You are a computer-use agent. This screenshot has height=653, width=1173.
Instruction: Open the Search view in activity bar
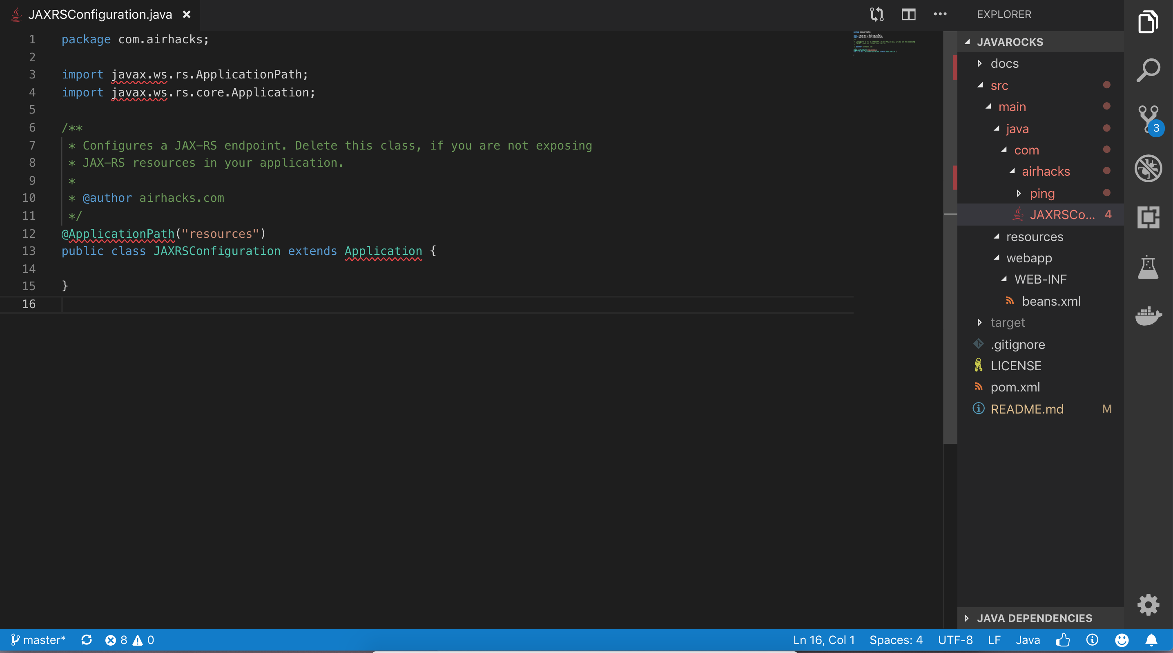coord(1148,70)
